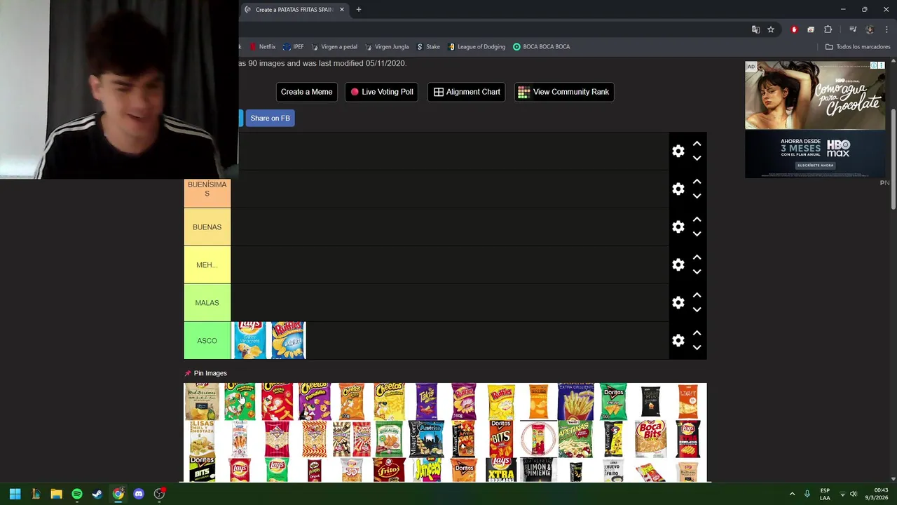Viewport: 897px width, 505px height.
Task: Open Chrome media control icon
Action: click(853, 29)
